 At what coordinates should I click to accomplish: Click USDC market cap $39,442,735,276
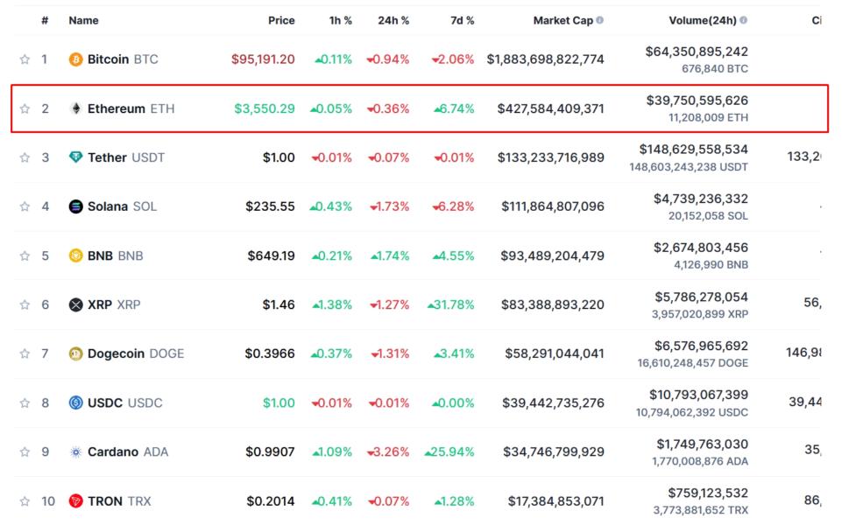point(554,402)
